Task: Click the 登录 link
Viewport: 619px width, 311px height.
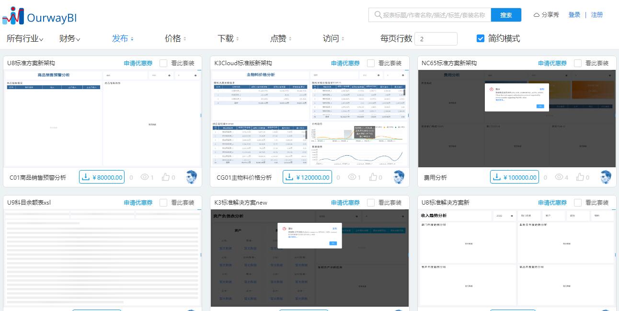Action: pyautogui.click(x=575, y=15)
